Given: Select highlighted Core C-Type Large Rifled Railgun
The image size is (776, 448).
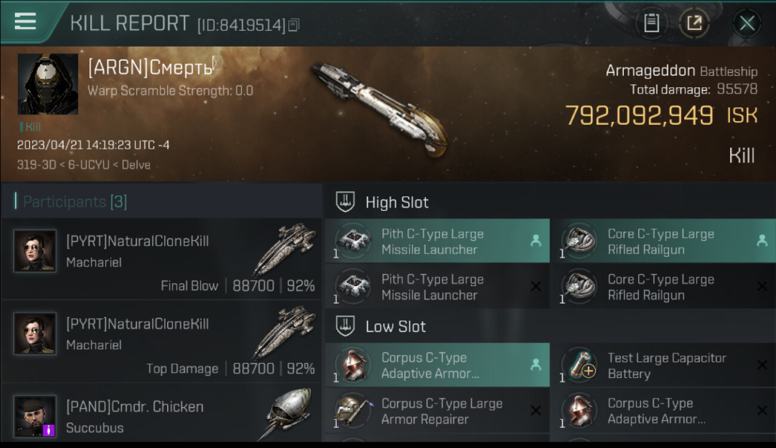Looking at the screenshot, I should [663, 241].
